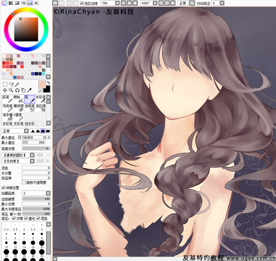Image resolution: width=276 pixels, height=261 pixels.
Task: Swap foreground and background colors
Action: click(x=48, y=83)
